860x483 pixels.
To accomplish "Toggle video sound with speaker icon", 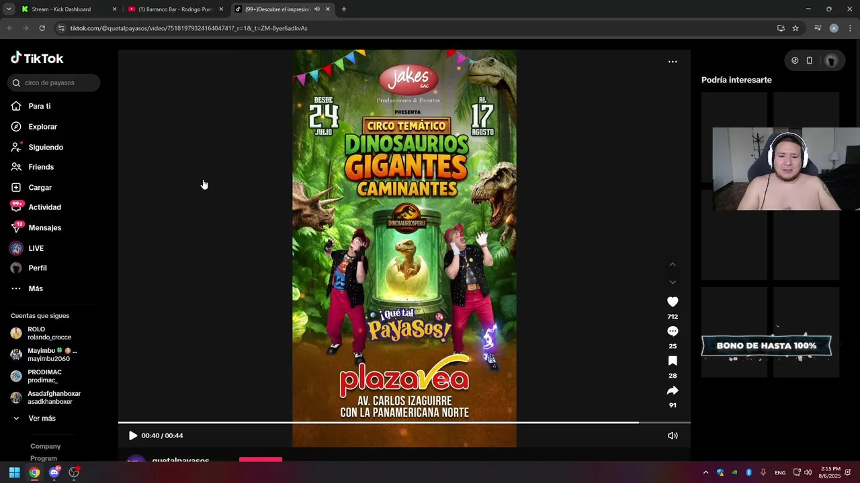I will click(673, 435).
